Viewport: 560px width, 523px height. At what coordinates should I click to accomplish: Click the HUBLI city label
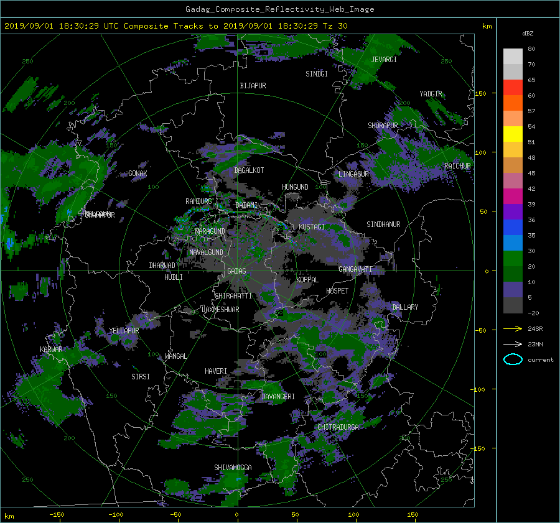(174, 277)
